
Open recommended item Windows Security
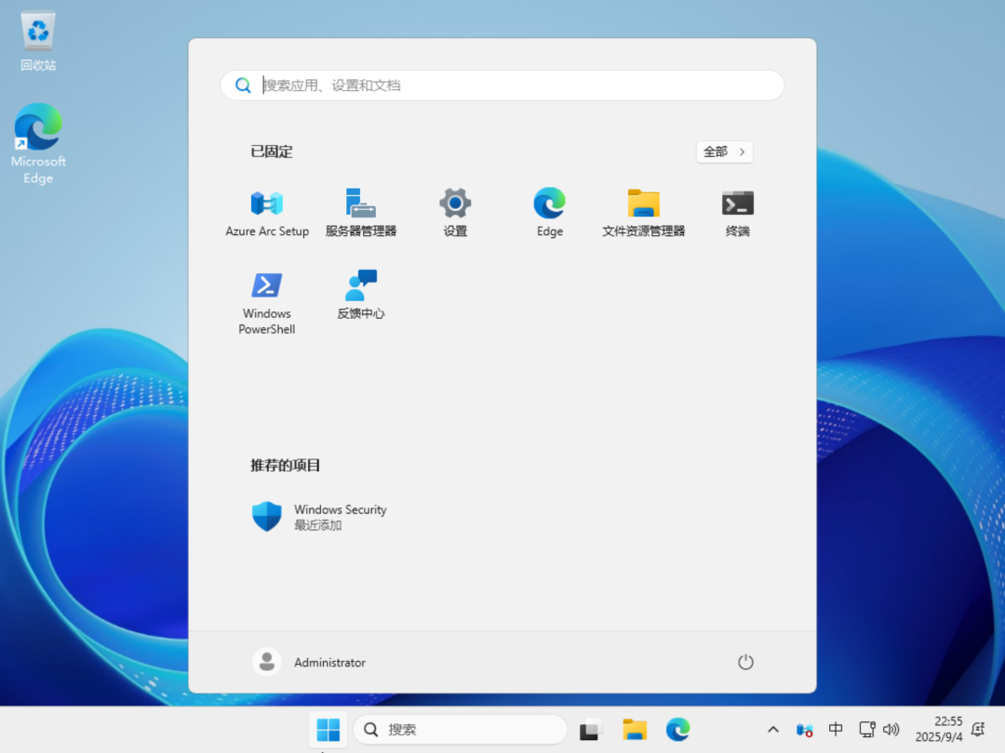[x=319, y=517]
